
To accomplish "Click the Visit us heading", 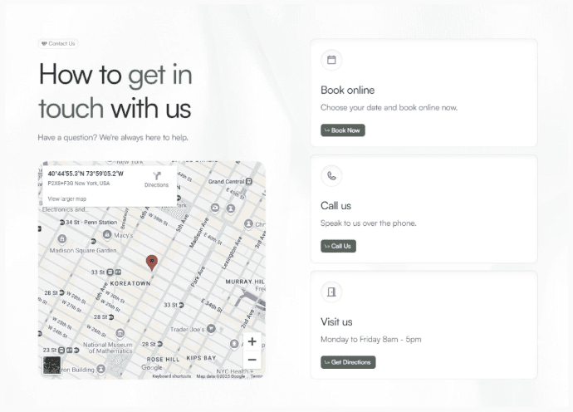I will pyautogui.click(x=336, y=322).
